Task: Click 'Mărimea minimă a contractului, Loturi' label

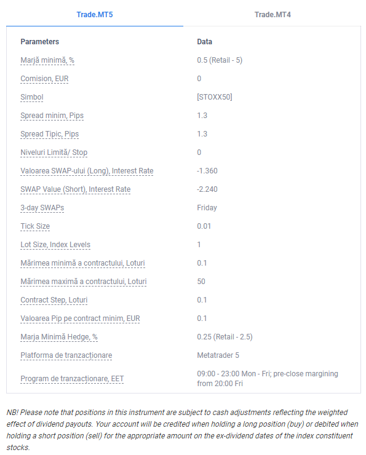Action: point(82,263)
